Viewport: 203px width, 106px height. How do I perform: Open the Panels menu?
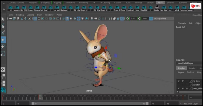tap(59, 15)
